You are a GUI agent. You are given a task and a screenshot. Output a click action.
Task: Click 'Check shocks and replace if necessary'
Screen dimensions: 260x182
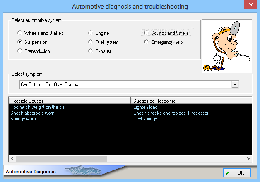[x=172, y=113]
